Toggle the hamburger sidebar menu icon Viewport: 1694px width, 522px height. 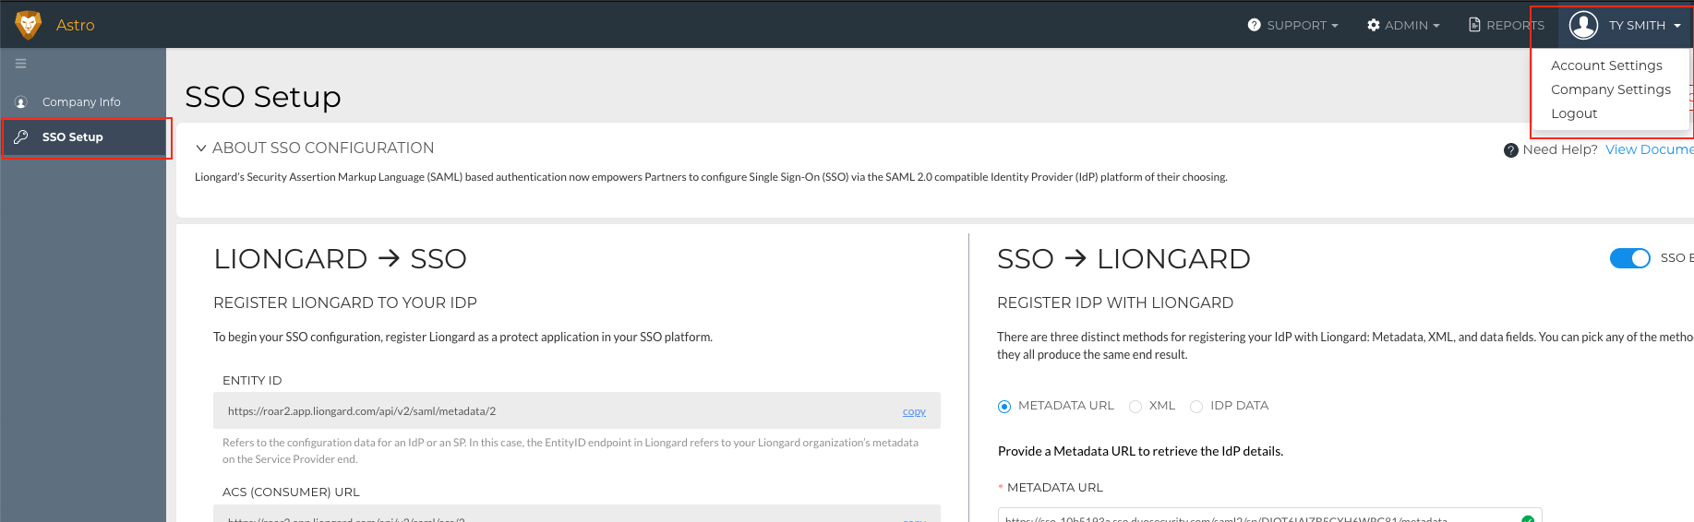20,64
